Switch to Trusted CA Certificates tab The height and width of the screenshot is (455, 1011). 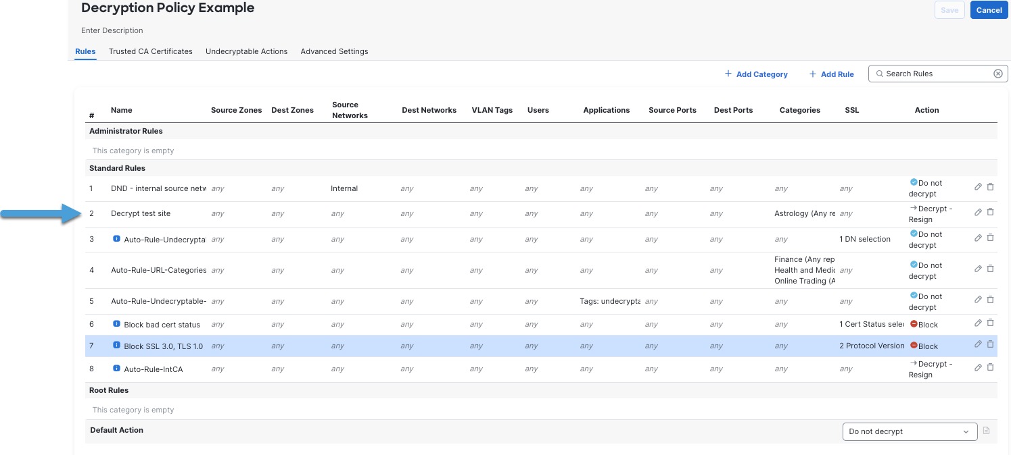point(150,51)
